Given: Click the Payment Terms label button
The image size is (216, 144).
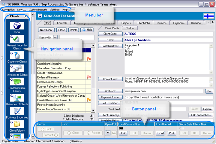Looking at the screenshot, I should [110, 97].
